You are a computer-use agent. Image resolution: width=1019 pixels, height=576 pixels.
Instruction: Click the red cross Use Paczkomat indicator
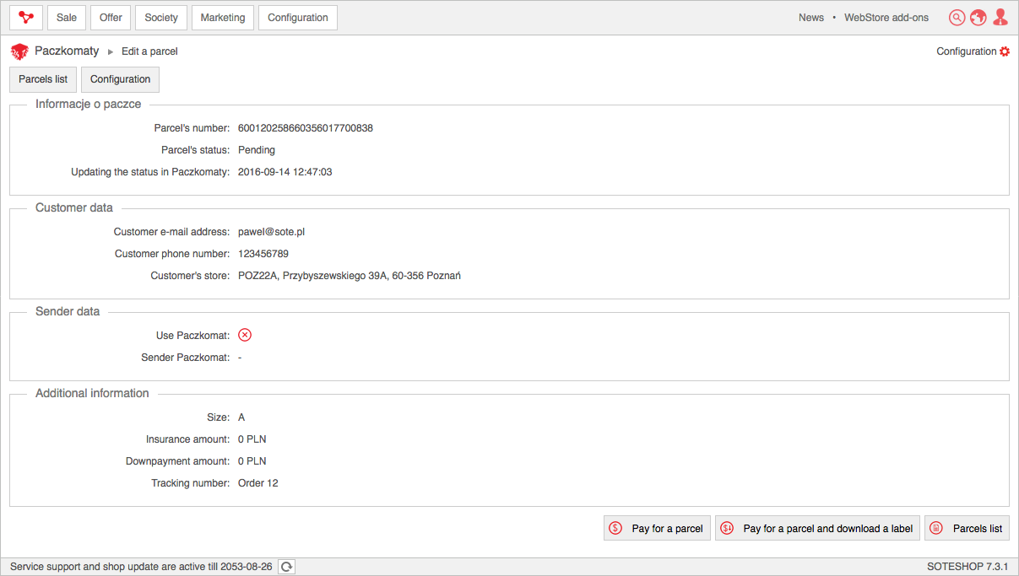pyautogui.click(x=245, y=335)
